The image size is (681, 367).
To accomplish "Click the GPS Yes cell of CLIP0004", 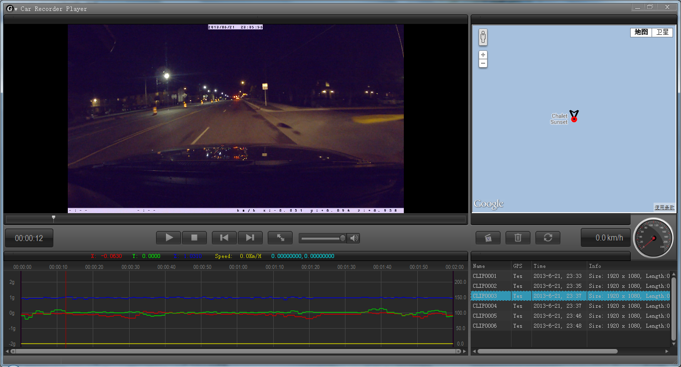I will [x=517, y=306].
